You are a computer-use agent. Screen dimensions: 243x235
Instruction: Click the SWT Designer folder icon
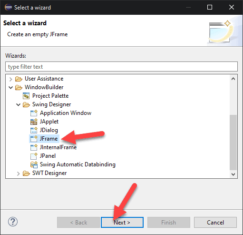26,173
